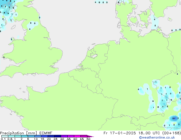Screen dimensions: 181x140
Task: Click the legend tick label 5
Action: (x=28, y=139)
